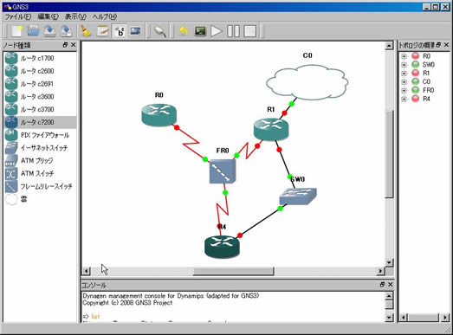Click the New blank project icon

[16, 31]
